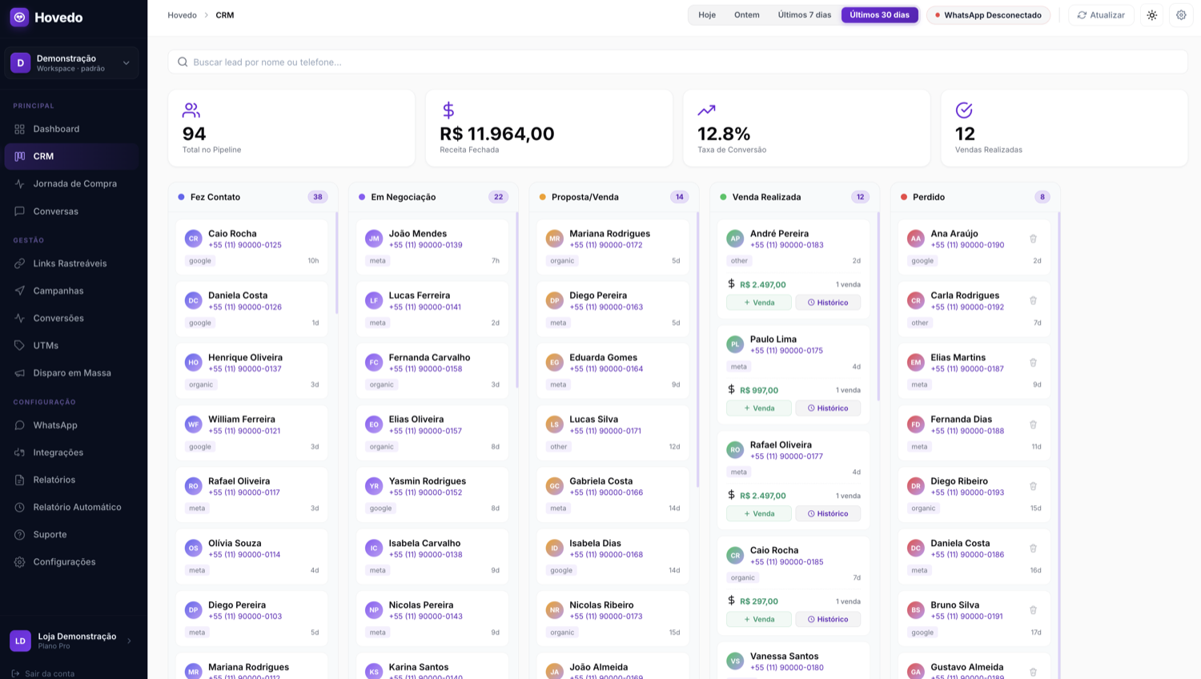Open Mariana Rodrigues card in Proposta/Venda
The image size is (1201, 679).
point(613,247)
